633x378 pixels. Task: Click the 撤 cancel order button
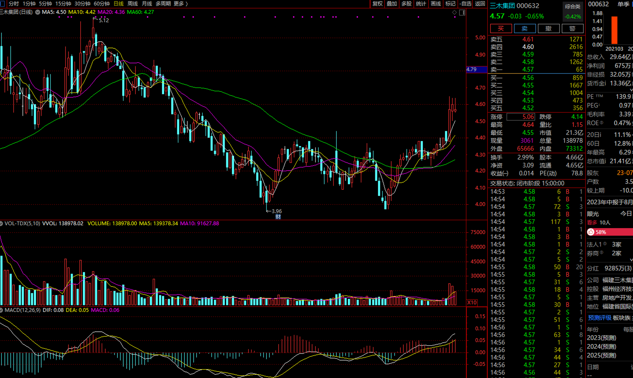pyautogui.click(x=549, y=29)
